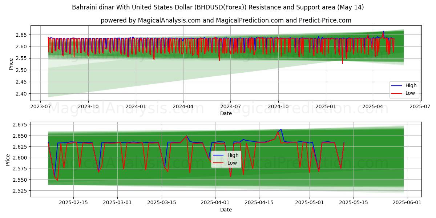436x218 pixels.
Task: Click top chart x-axis label 2024-10
Action: tap(278, 107)
